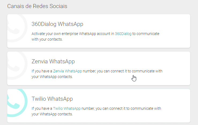
Task: Pick the Twilio WhatsApp channel title
Action: click(52, 99)
